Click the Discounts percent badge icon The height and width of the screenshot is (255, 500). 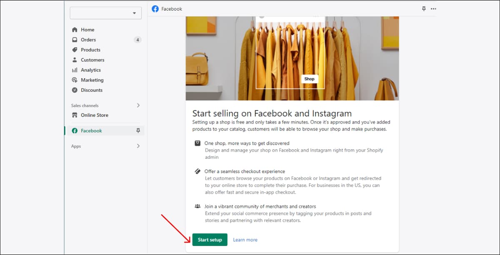75,90
